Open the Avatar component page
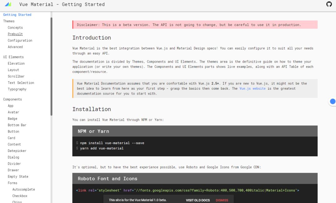This screenshot has width=336, height=203. 13,112
